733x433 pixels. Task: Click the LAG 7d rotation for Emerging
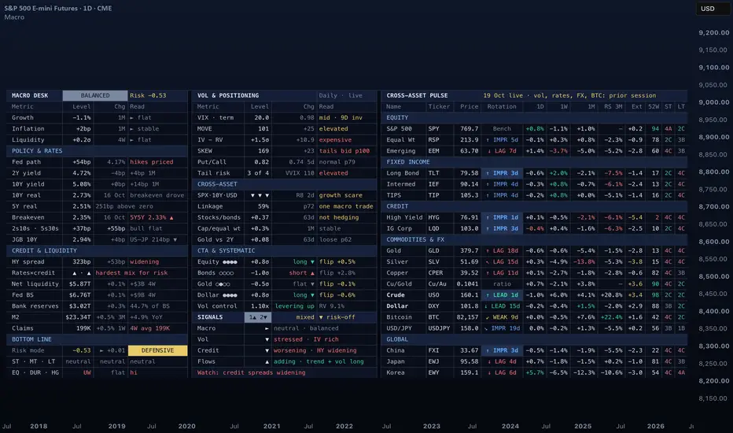tap(503, 151)
